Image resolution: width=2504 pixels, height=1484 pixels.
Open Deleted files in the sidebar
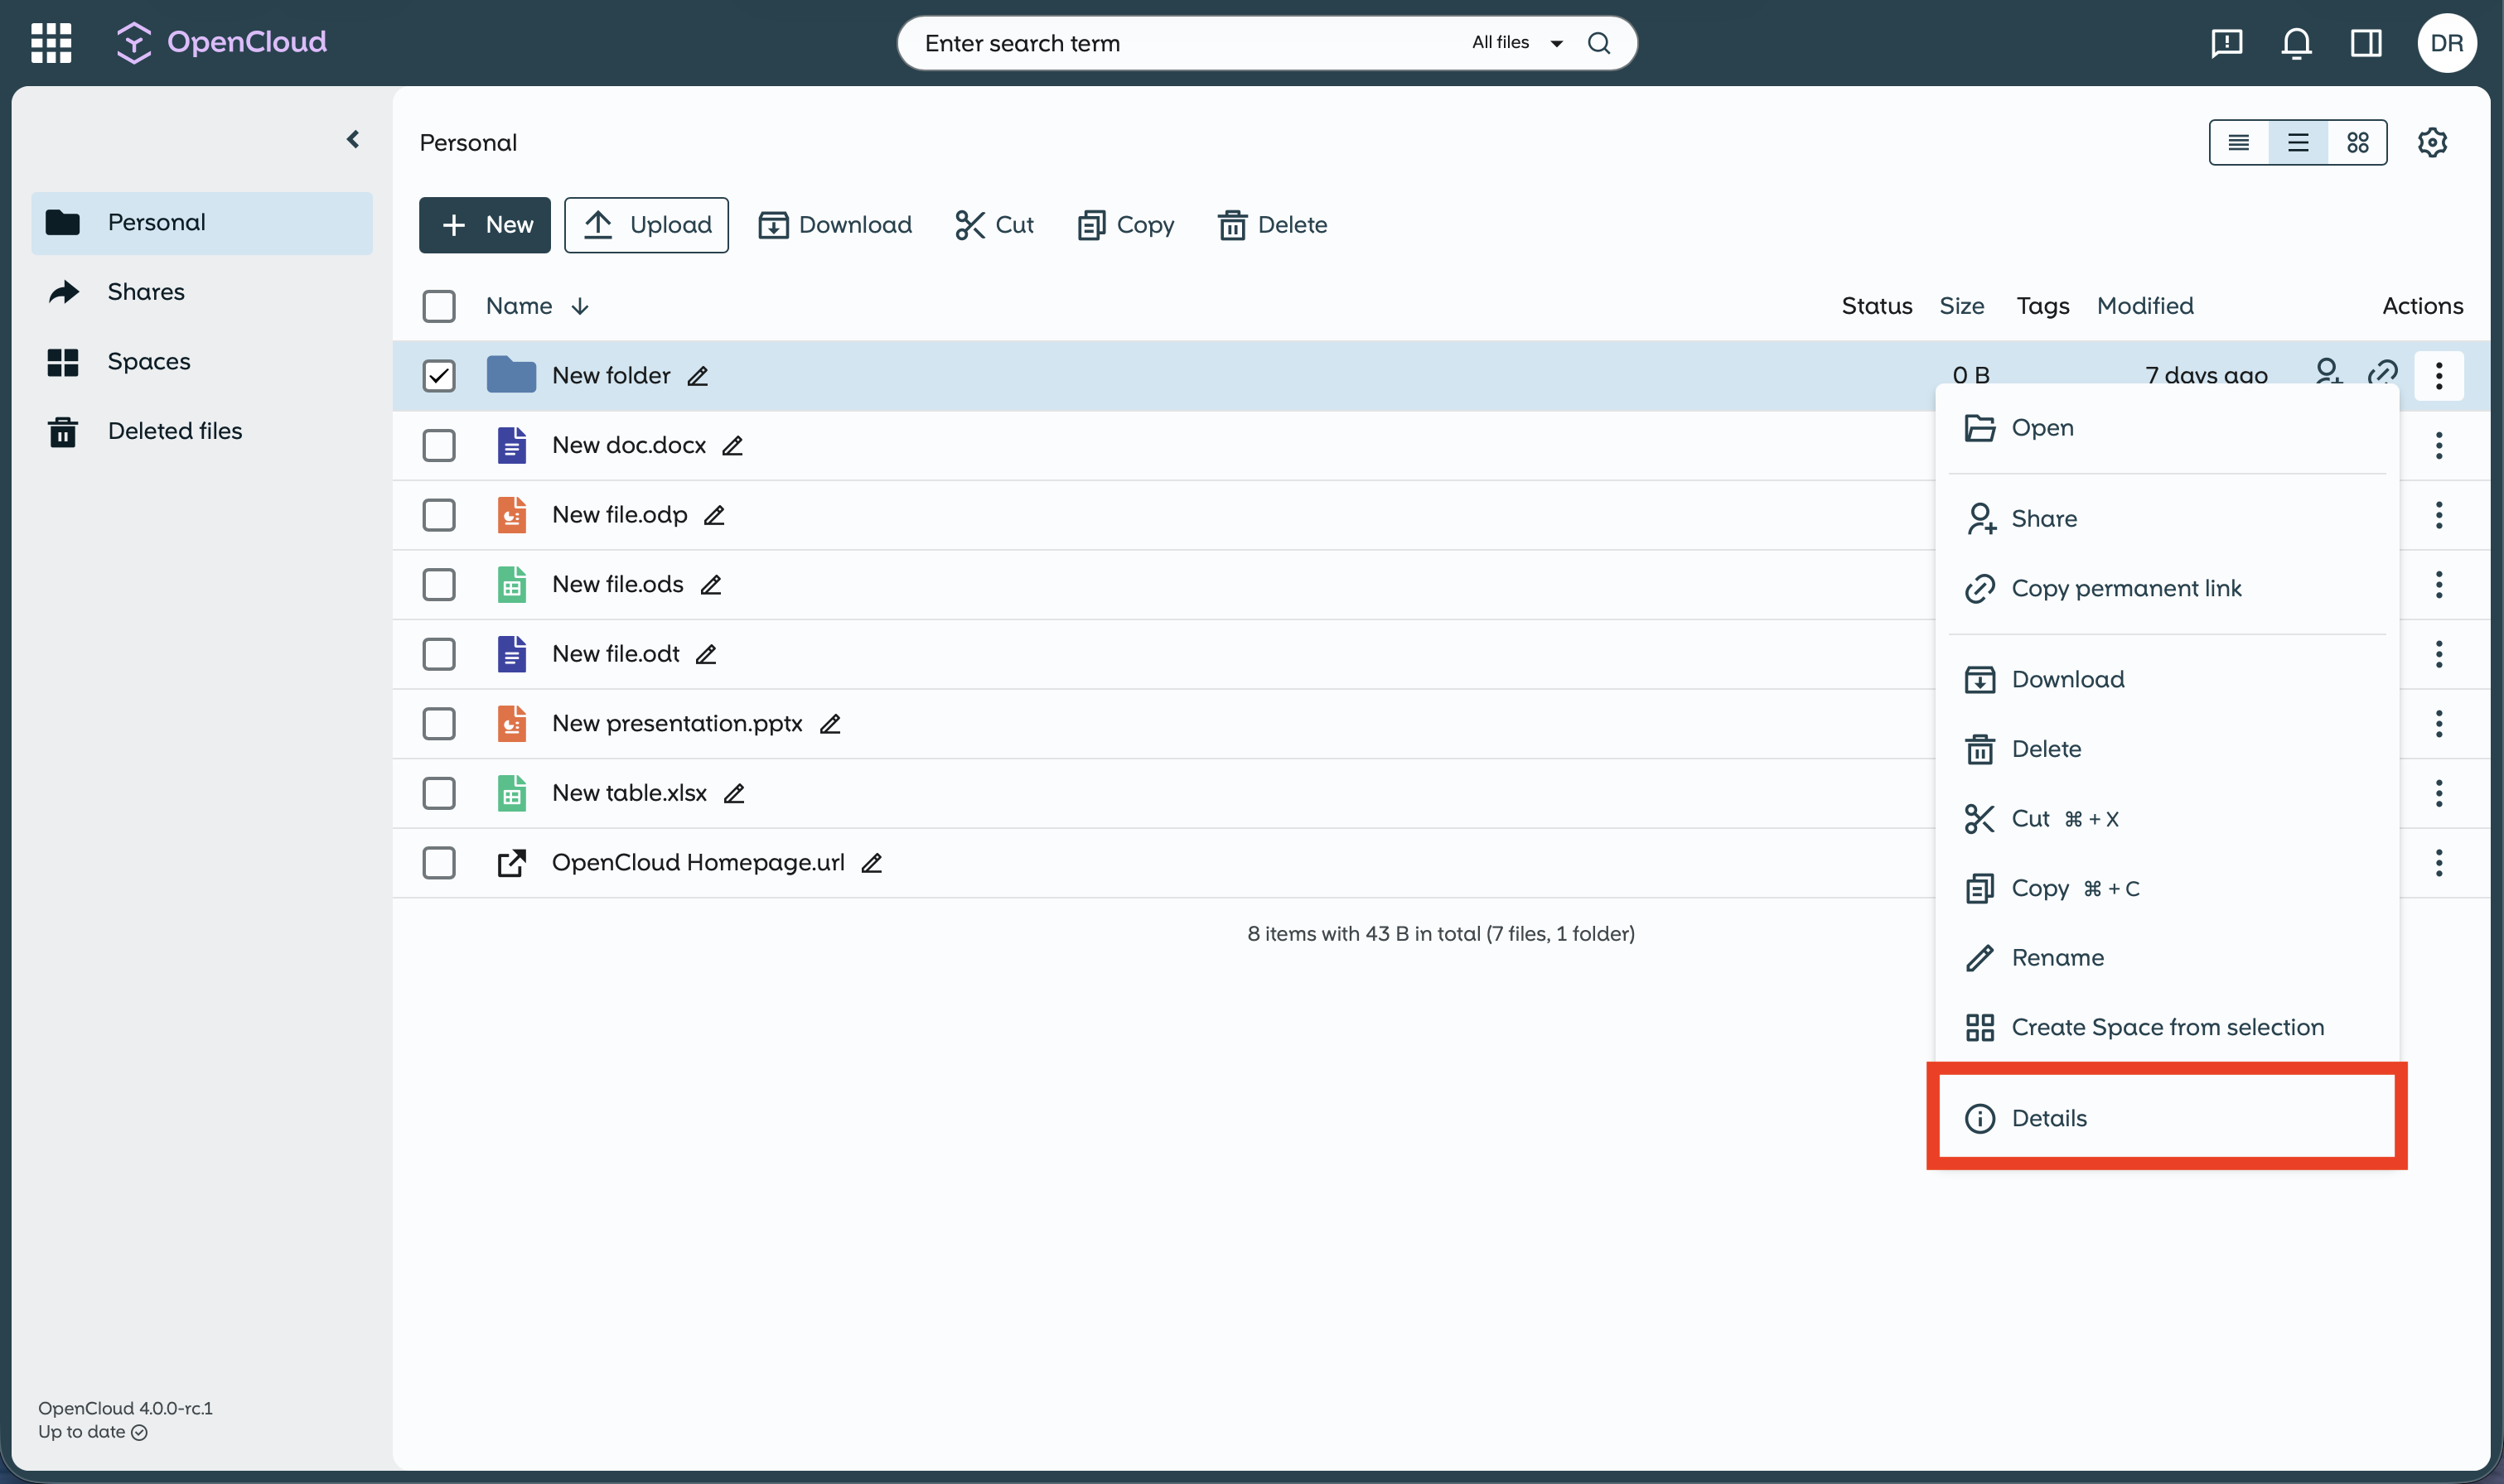click(174, 430)
